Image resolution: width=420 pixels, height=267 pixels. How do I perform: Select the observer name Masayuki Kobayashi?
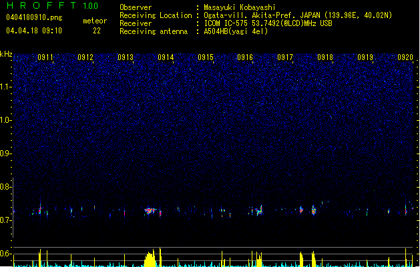click(x=240, y=7)
